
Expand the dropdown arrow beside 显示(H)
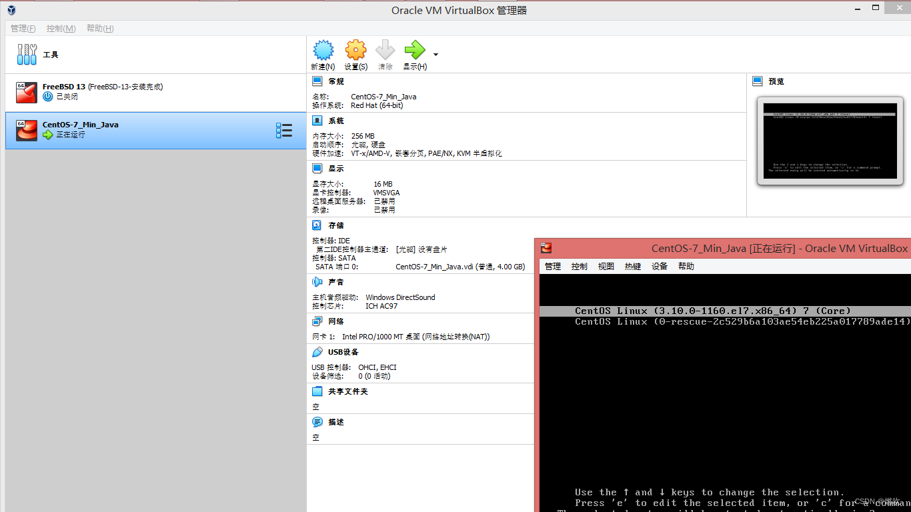tap(435, 54)
